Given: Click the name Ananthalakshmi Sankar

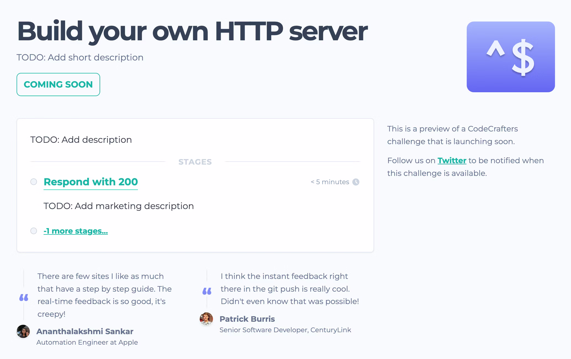Looking at the screenshot, I should pos(85,331).
